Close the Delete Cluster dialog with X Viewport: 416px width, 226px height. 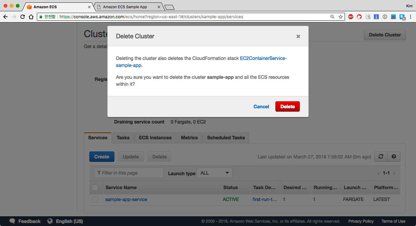[298, 37]
